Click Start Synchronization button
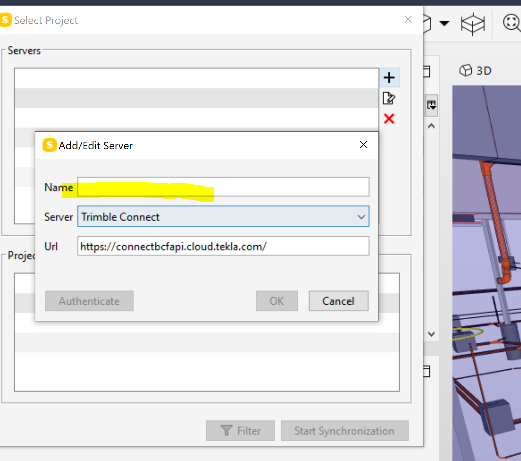This screenshot has height=461, width=521. 345,431
